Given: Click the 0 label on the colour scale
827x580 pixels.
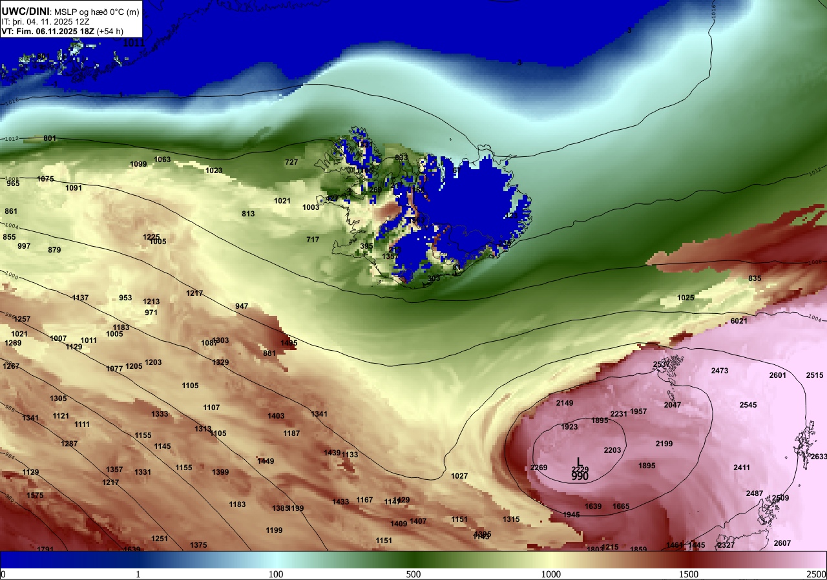Looking at the screenshot, I should tap(3, 574).
